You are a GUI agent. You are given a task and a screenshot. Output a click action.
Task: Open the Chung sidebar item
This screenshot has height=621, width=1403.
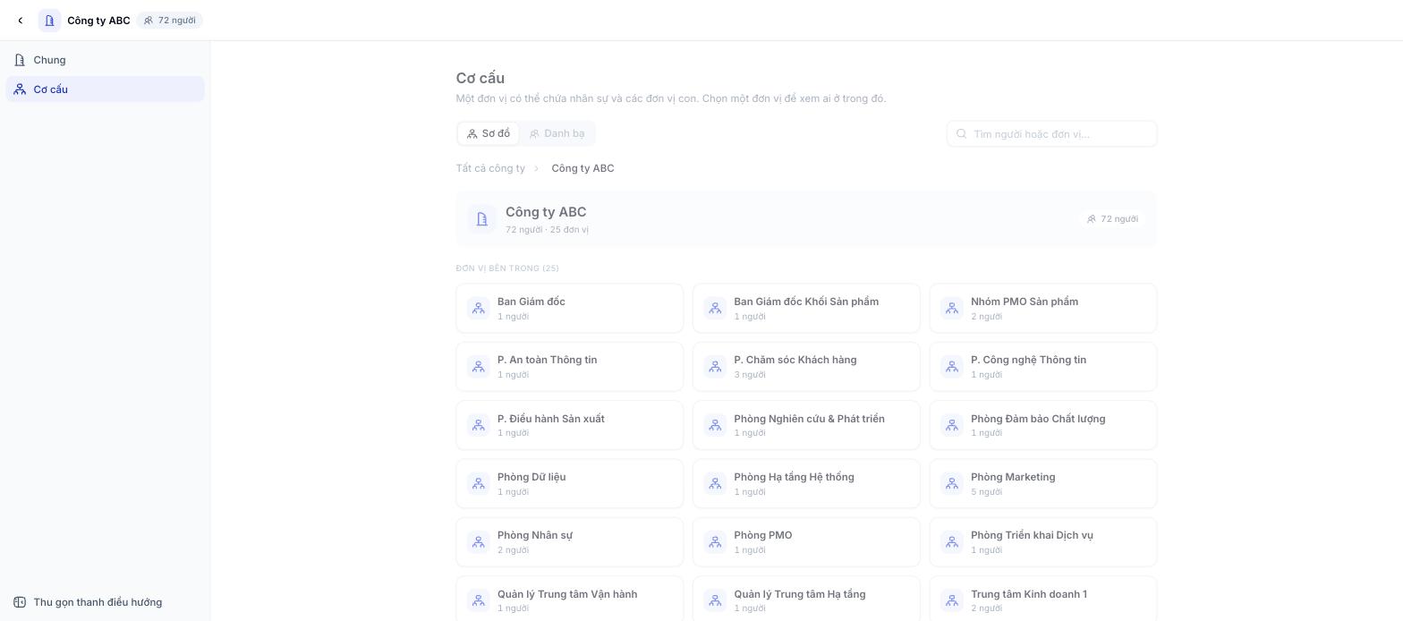pos(106,60)
